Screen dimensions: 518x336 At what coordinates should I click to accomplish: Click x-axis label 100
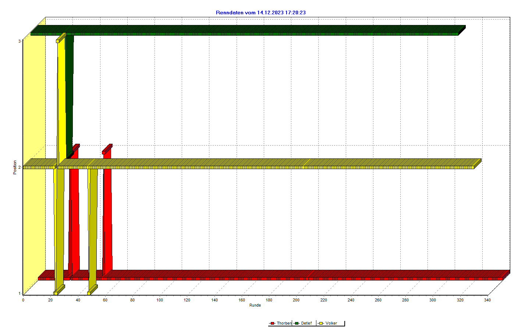pos(159,300)
